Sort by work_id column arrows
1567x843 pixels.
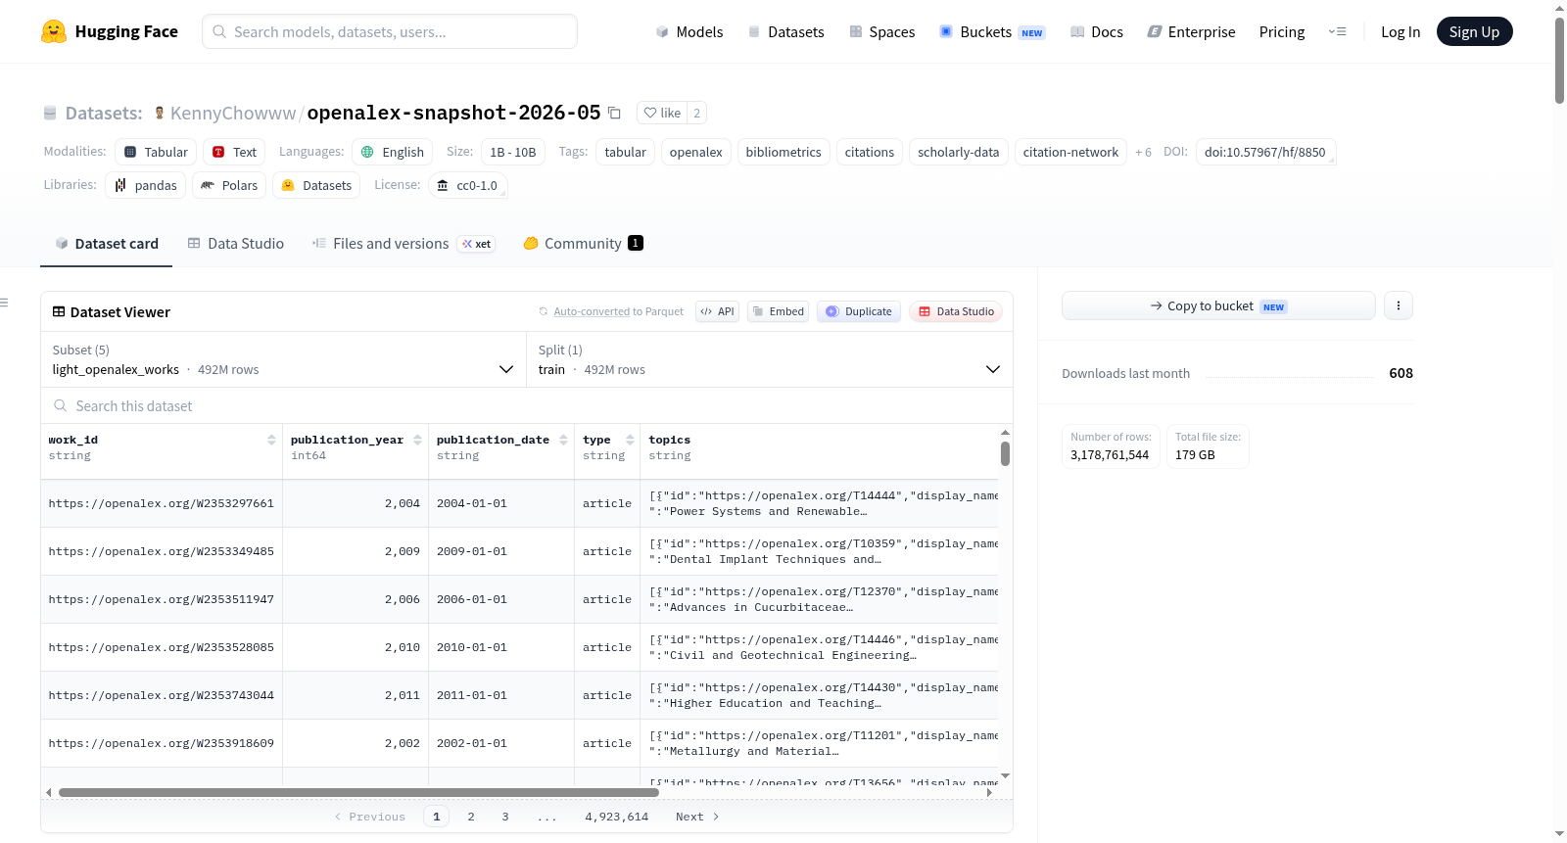[x=271, y=440]
